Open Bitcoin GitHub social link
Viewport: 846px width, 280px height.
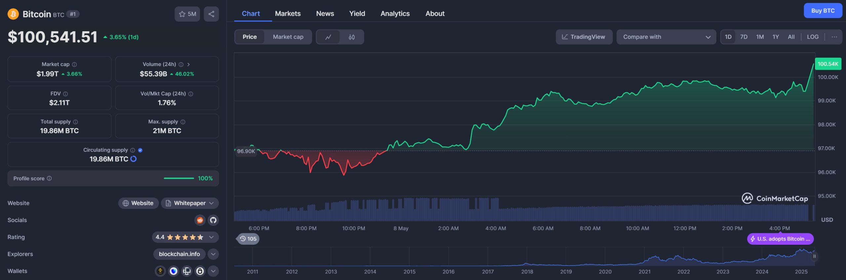coord(213,220)
